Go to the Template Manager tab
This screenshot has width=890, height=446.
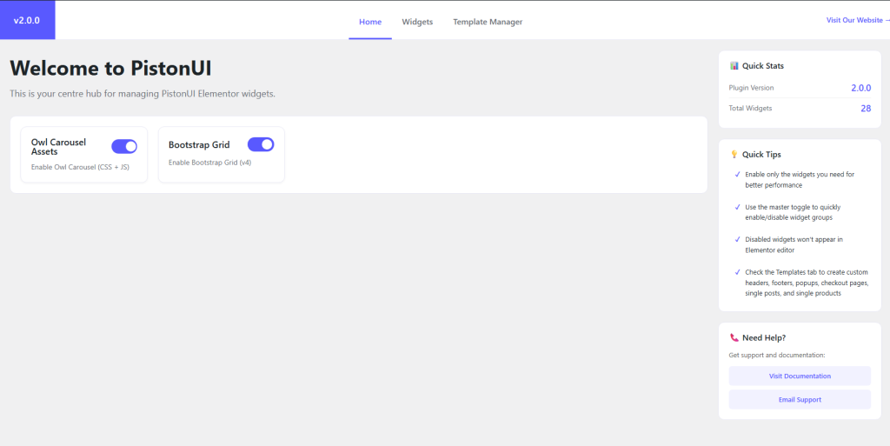tap(488, 22)
